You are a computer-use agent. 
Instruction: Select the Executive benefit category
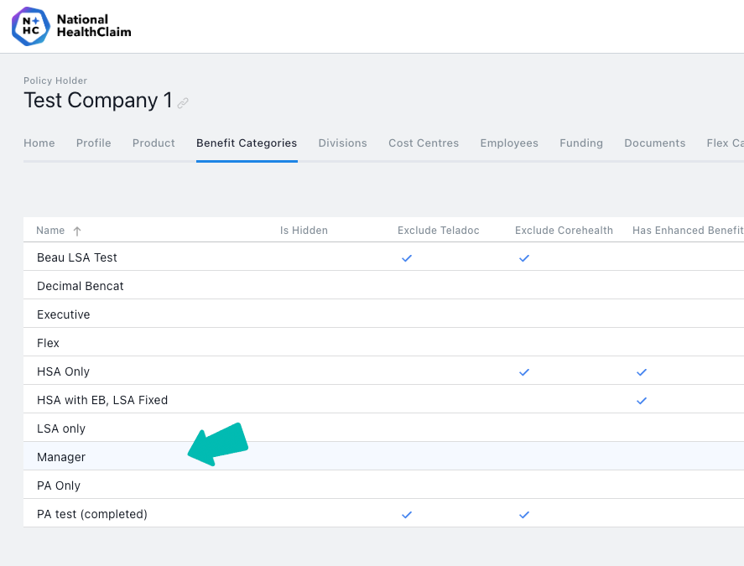pyautogui.click(x=383, y=314)
